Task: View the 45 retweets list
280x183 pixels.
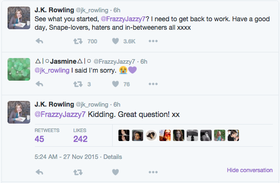Action: (47, 136)
